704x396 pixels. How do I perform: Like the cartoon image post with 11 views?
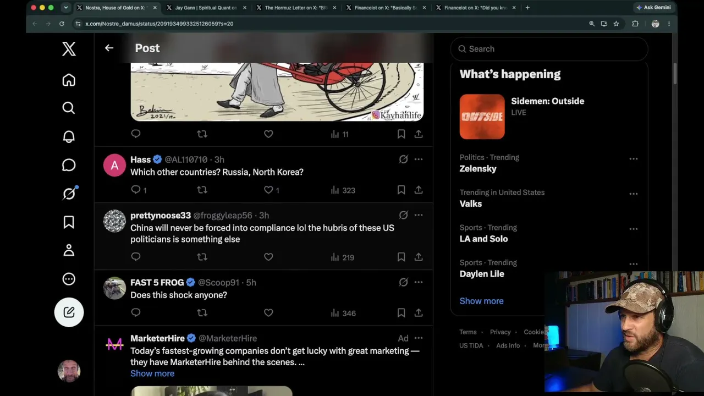coord(268,134)
